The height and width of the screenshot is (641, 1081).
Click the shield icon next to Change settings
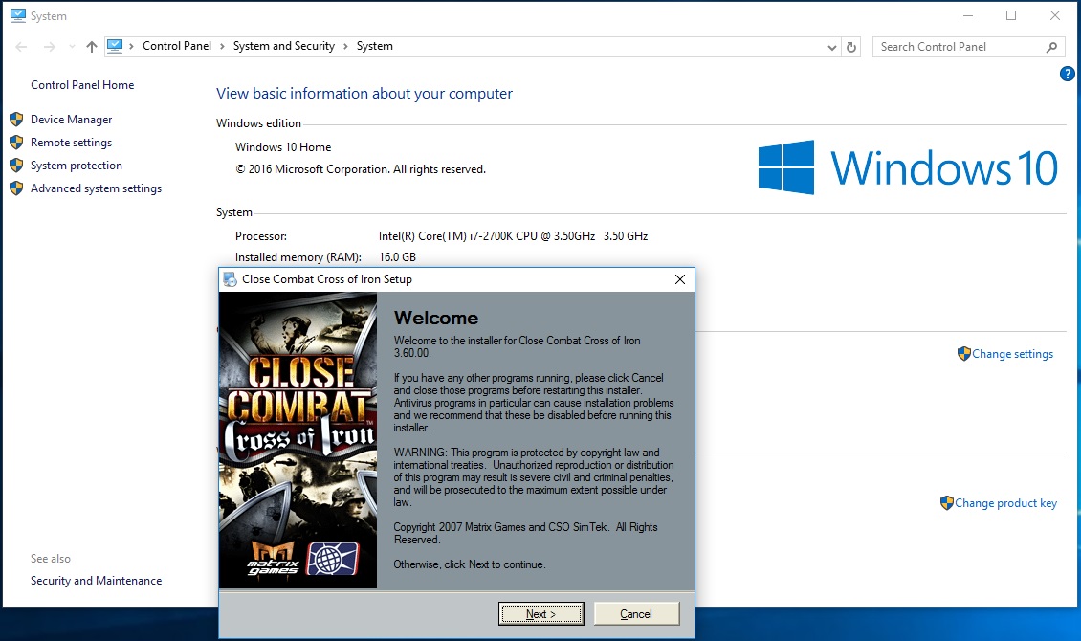(963, 354)
